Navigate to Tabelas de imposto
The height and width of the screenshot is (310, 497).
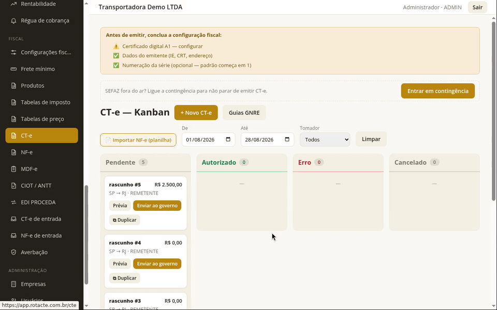pyautogui.click(x=41, y=102)
